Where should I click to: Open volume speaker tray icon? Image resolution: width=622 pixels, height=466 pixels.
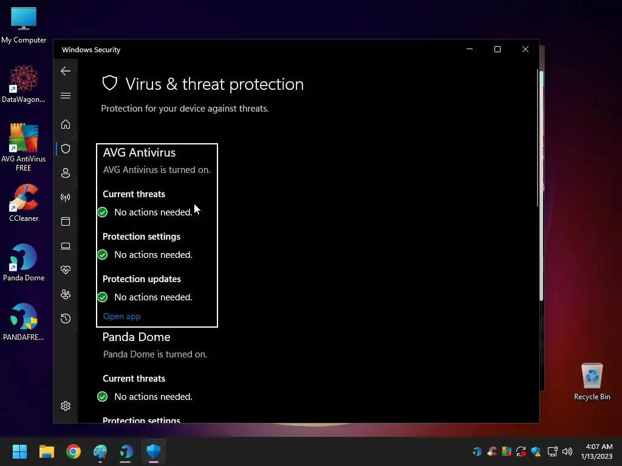pyautogui.click(x=568, y=451)
